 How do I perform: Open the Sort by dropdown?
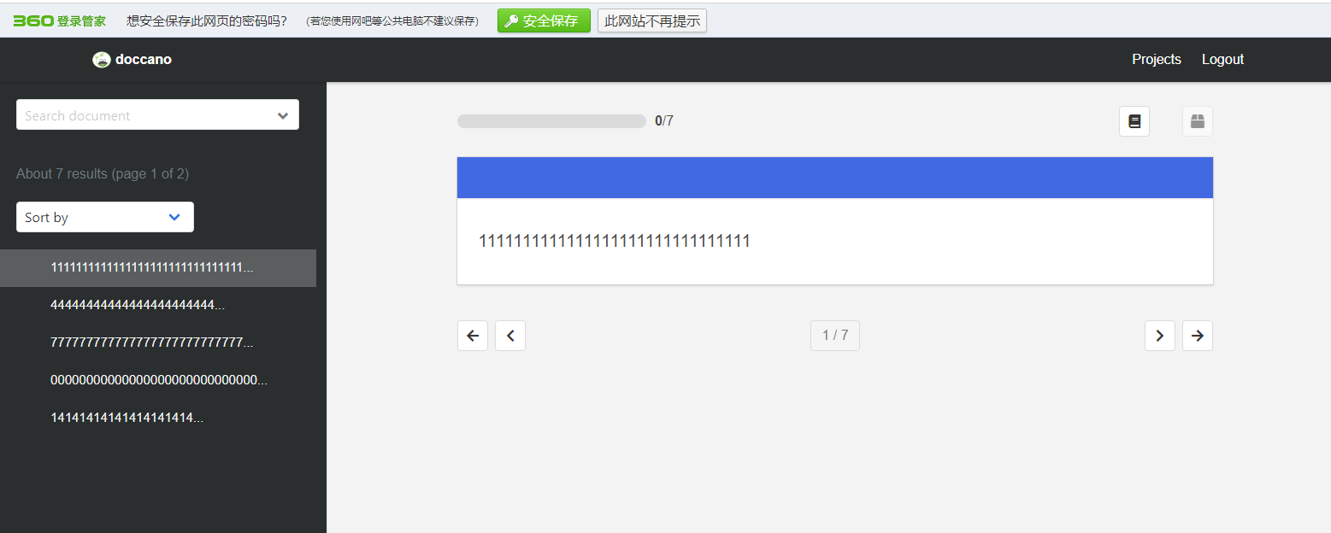104,217
